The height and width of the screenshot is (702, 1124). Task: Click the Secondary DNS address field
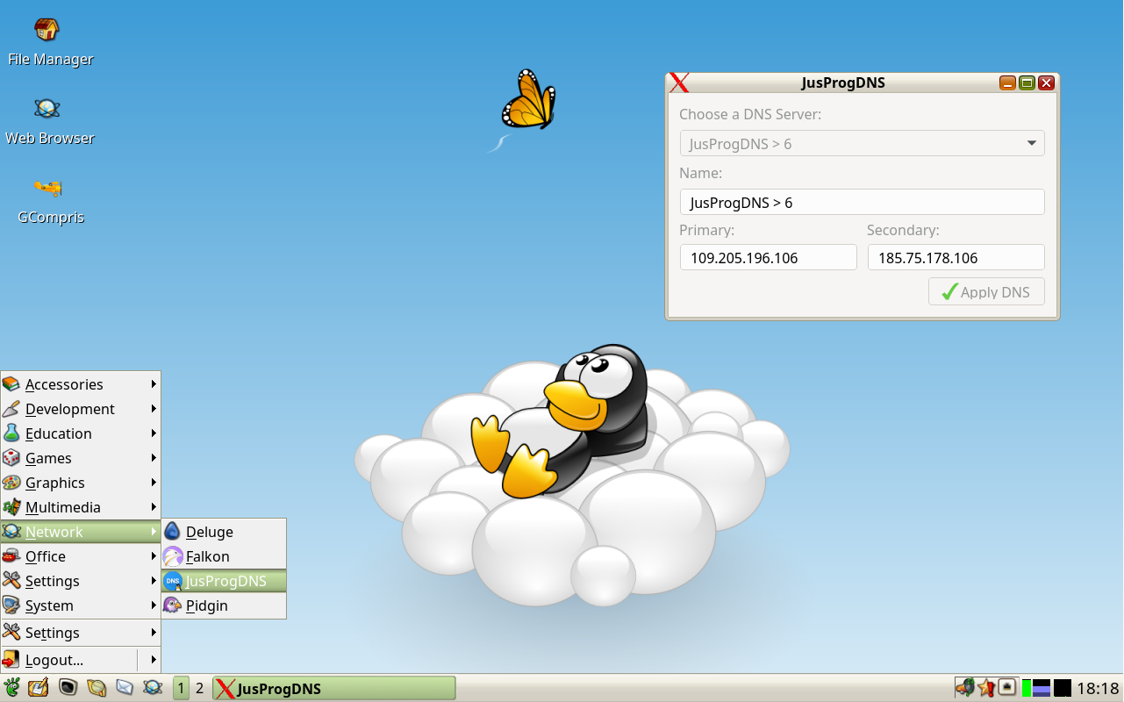pos(956,257)
